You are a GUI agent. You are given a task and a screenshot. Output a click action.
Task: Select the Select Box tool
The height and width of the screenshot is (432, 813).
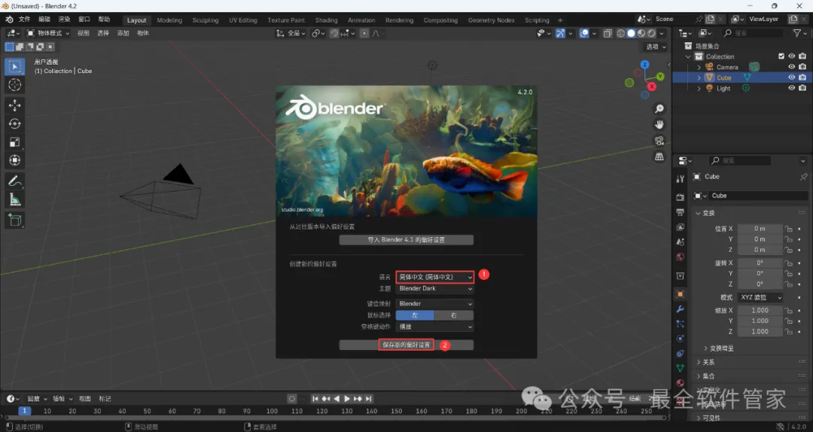[x=14, y=66]
